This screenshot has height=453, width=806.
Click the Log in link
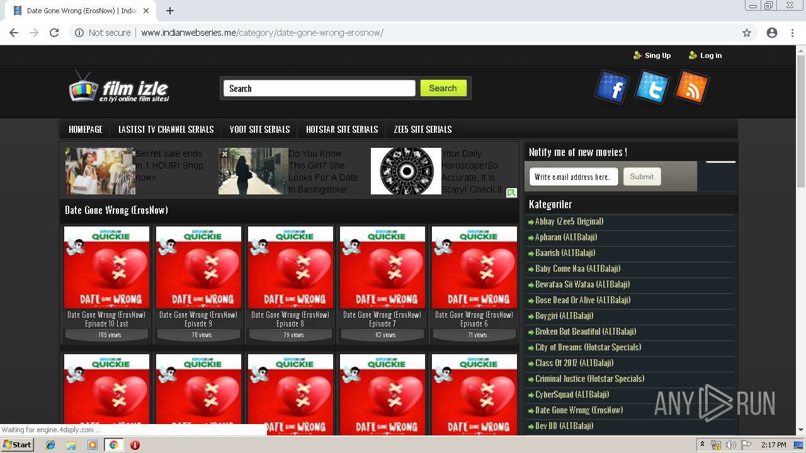[x=705, y=55]
